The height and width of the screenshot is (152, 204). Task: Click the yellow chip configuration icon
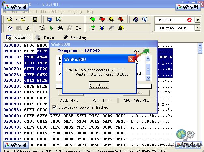click(x=121, y=28)
